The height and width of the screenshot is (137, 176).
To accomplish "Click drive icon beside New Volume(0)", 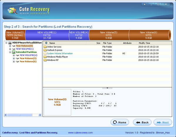I will 14,46.
